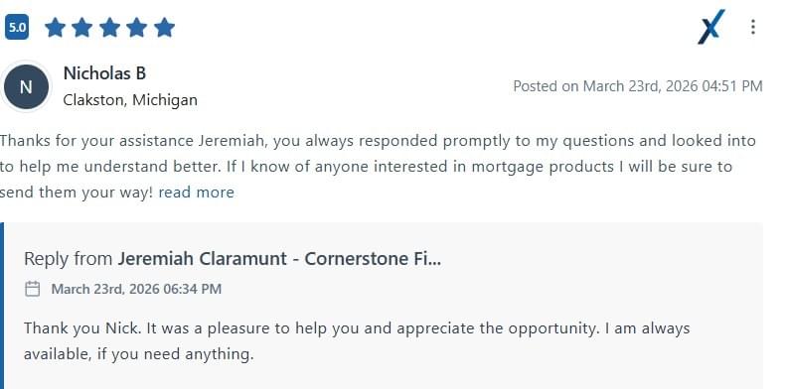Click the blue reply block left border
This screenshot has width=785, height=389.
point(2,306)
